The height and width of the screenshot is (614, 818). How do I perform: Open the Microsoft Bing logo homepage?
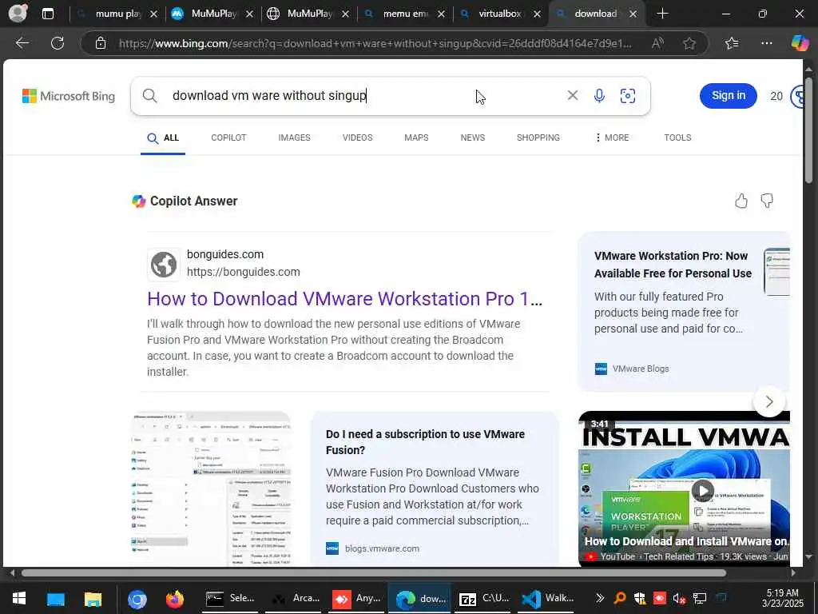tap(69, 96)
